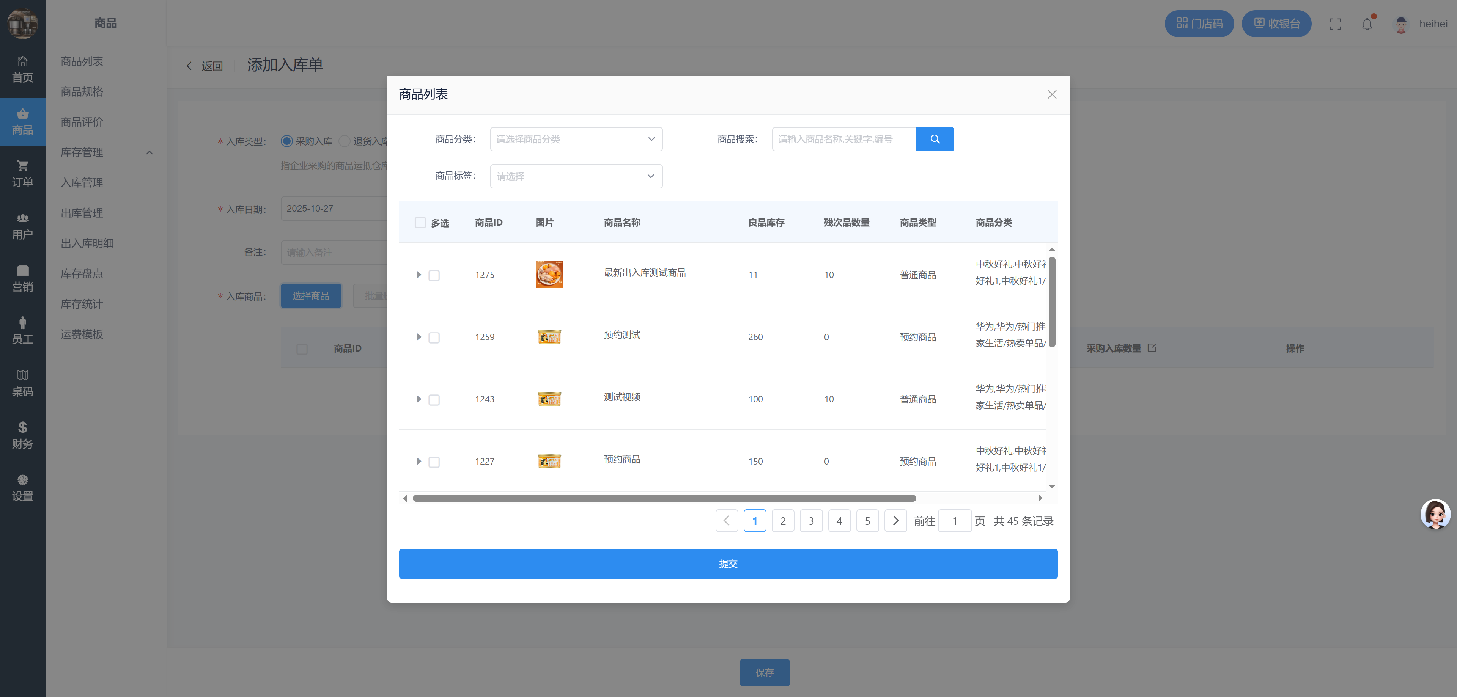
Task: Tick the checkbox for product 1275
Action: tap(434, 275)
